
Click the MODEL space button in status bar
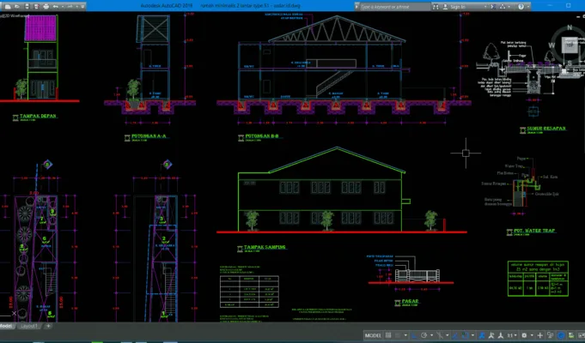coord(373,335)
